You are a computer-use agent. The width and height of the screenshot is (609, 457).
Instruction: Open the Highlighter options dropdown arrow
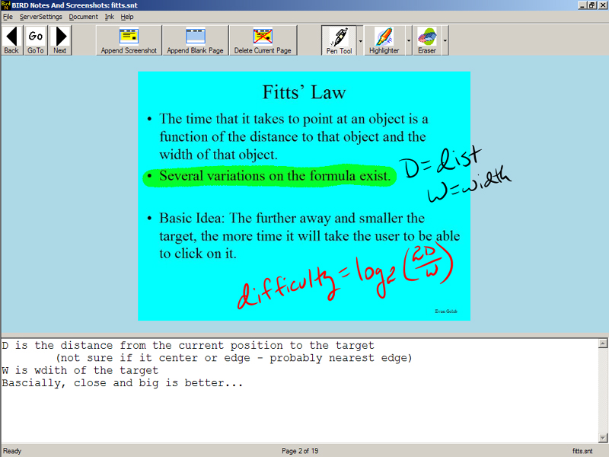coord(409,40)
